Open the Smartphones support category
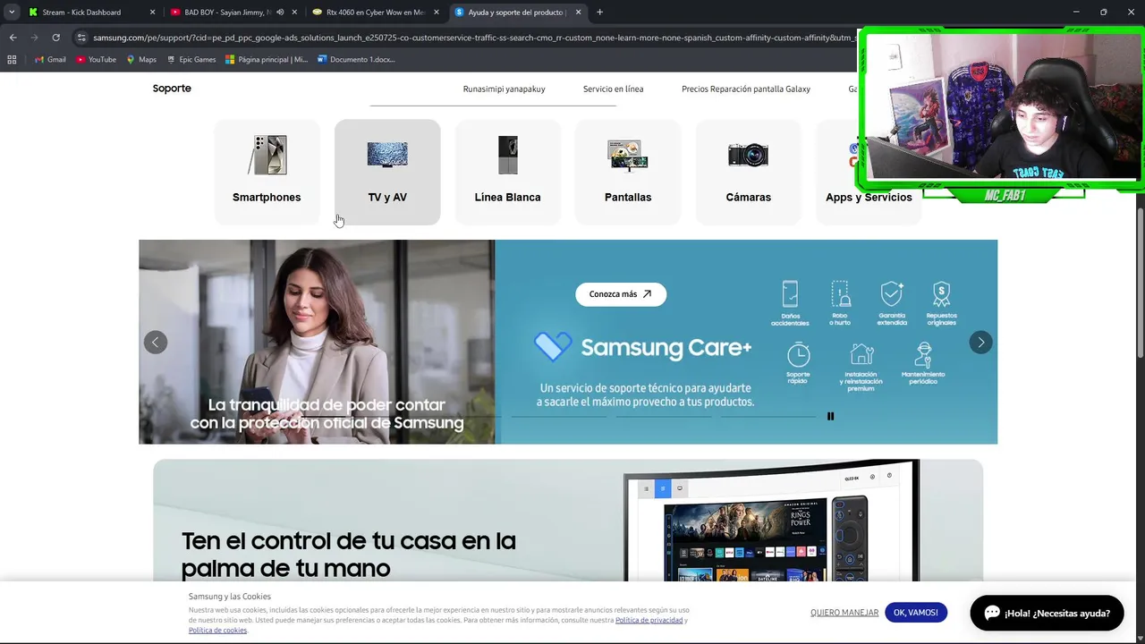1145x644 pixels. [x=267, y=172]
